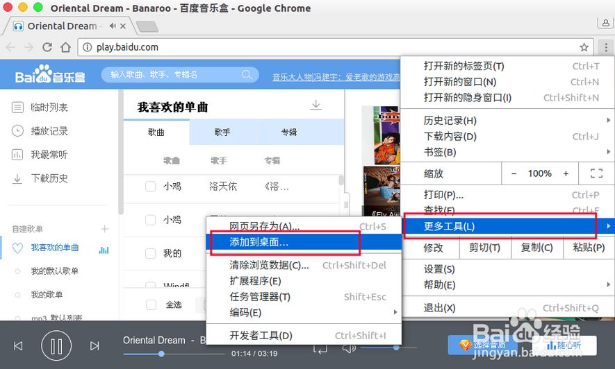Reload the page with the refresh icon
This screenshot has width=615, height=369.
tap(47, 47)
